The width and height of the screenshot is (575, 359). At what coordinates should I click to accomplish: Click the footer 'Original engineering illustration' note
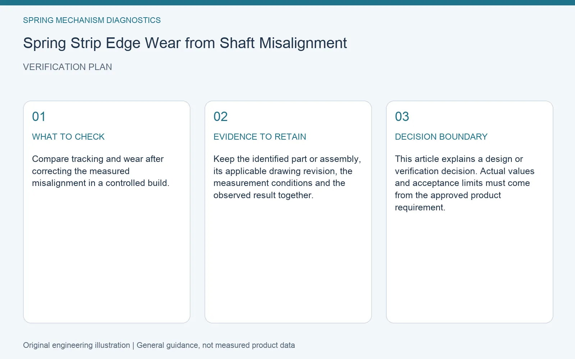(x=159, y=345)
